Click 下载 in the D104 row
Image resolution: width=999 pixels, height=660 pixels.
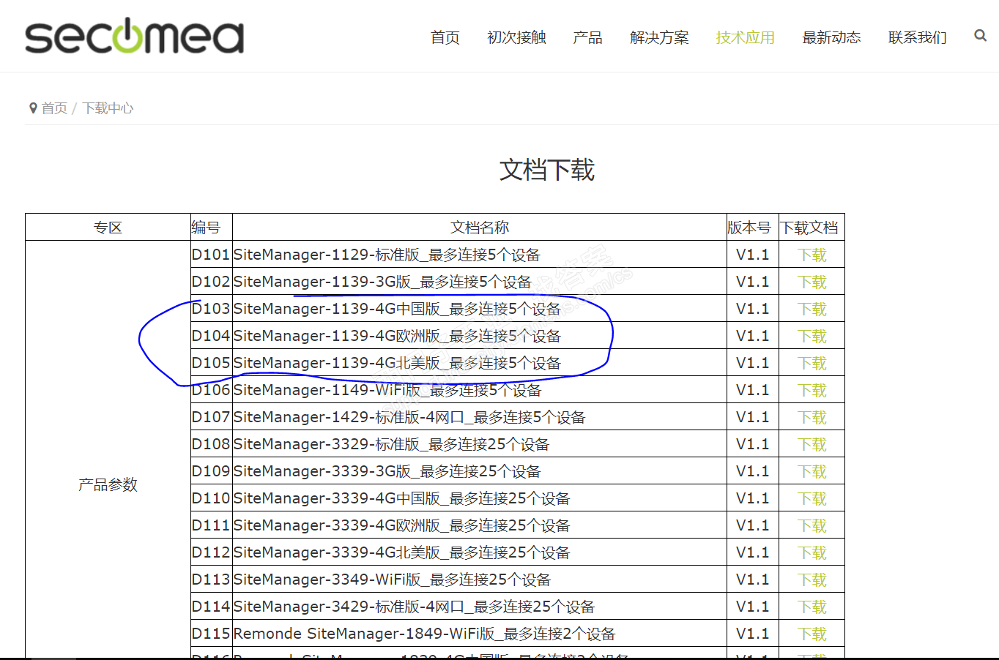coord(812,336)
